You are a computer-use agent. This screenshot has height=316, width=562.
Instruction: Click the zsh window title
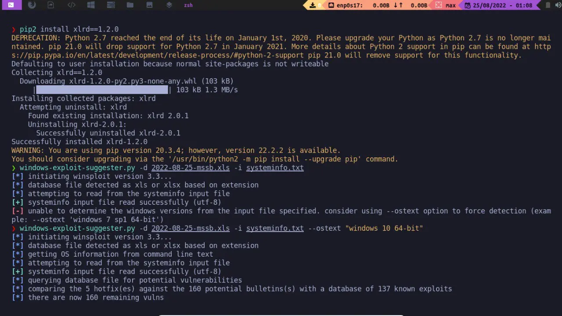tap(188, 5)
